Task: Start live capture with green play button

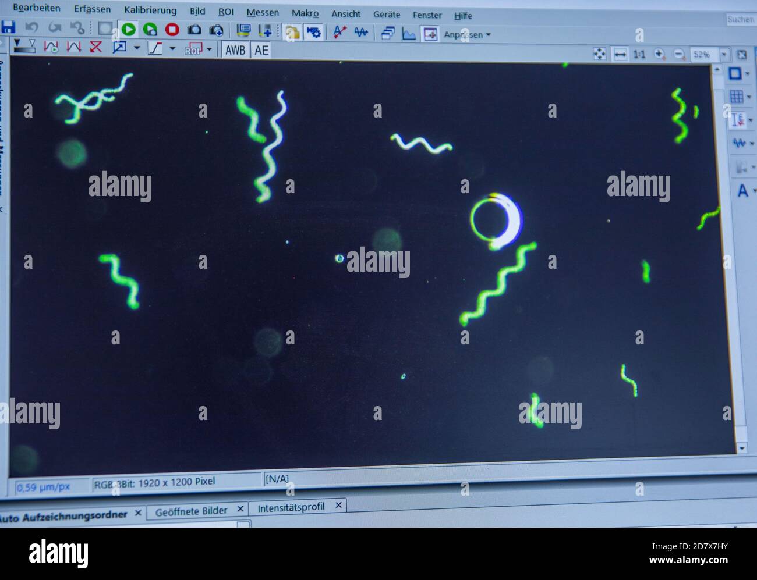Action: tap(129, 29)
